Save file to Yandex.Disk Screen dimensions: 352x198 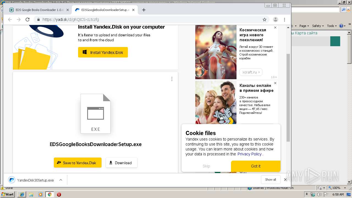point(78,163)
